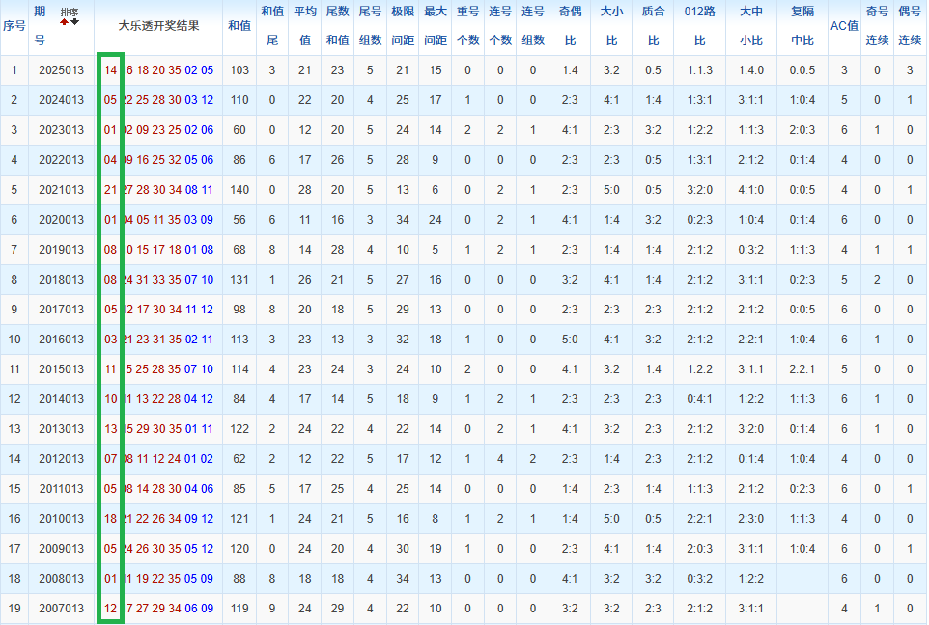The image size is (929, 625).
Task: Click 复隔中比 value 2:2:1 in row 2015013
Action: pos(802,369)
